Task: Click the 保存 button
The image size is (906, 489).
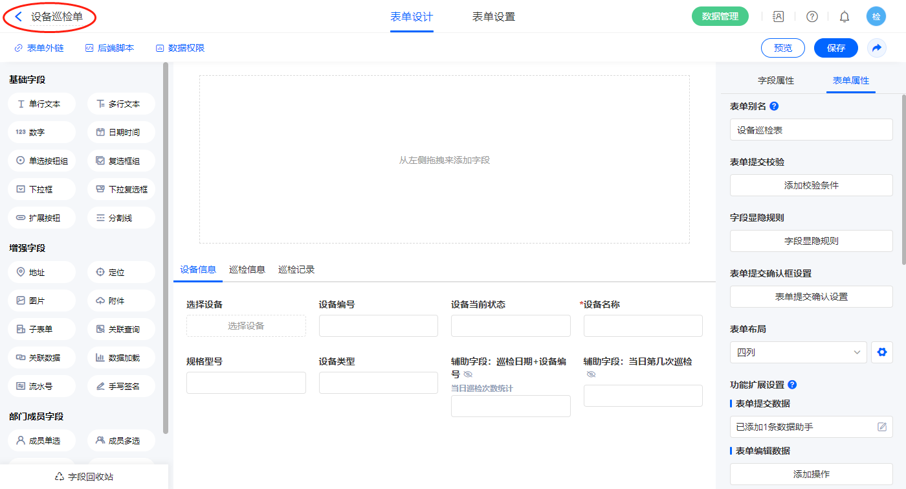Action: tap(835, 48)
